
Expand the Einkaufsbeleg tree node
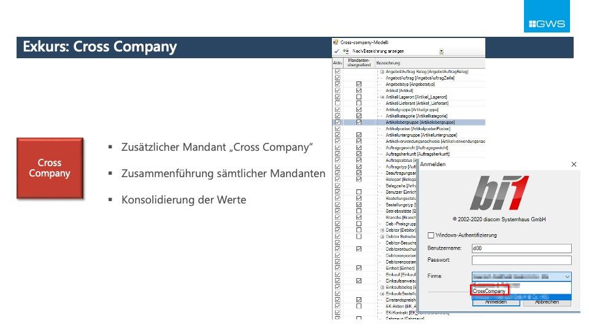pyautogui.click(x=382, y=287)
